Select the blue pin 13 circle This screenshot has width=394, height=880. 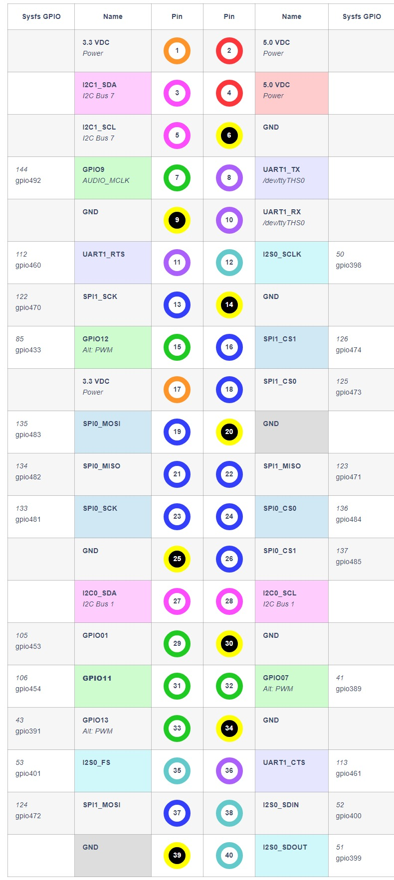click(177, 305)
